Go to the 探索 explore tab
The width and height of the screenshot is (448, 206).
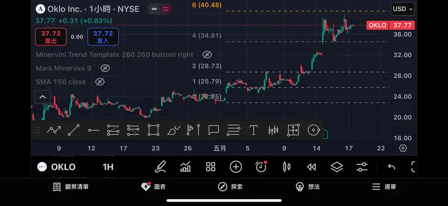click(x=230, y=187)
